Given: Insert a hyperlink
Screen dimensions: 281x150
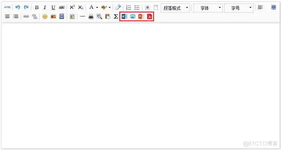Looking at the screenshot, I should point(26,16).
